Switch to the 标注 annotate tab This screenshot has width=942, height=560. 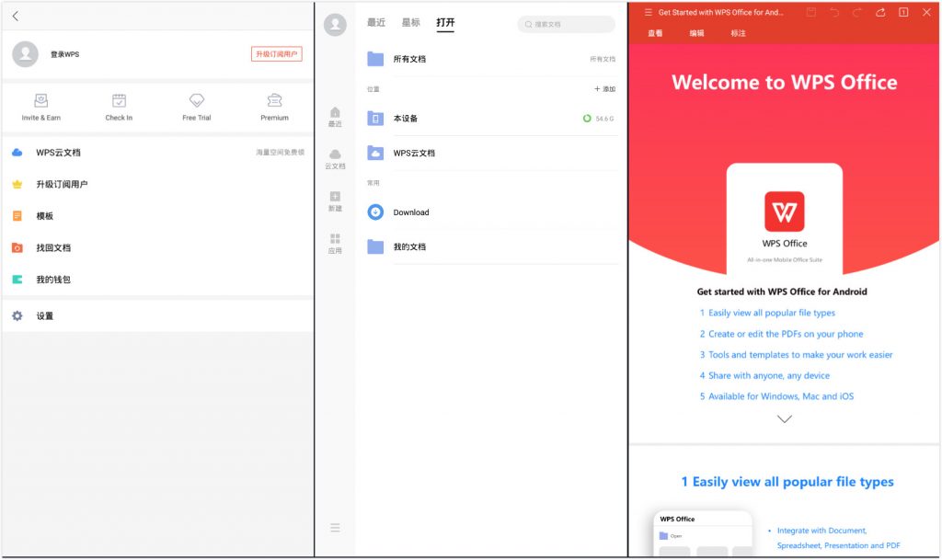pyautogui.click(x=738, y=33)
